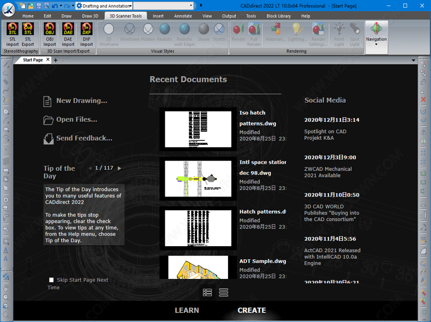Open Spotlight on CAD Projekt K&A post
431x322 pixels.
pos(325,135)
